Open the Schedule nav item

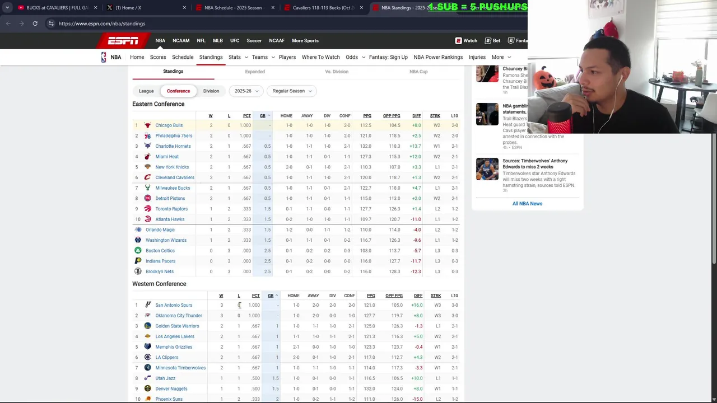click(x=183, y=57)
